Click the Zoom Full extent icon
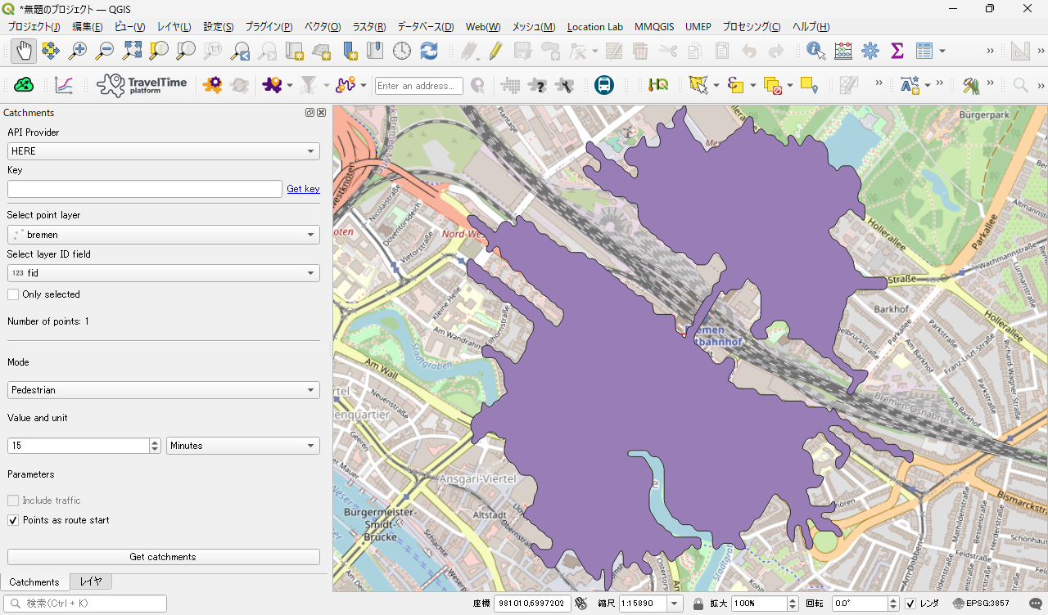The width and height of the screenshot is (1048, 615). click(132, 51)
